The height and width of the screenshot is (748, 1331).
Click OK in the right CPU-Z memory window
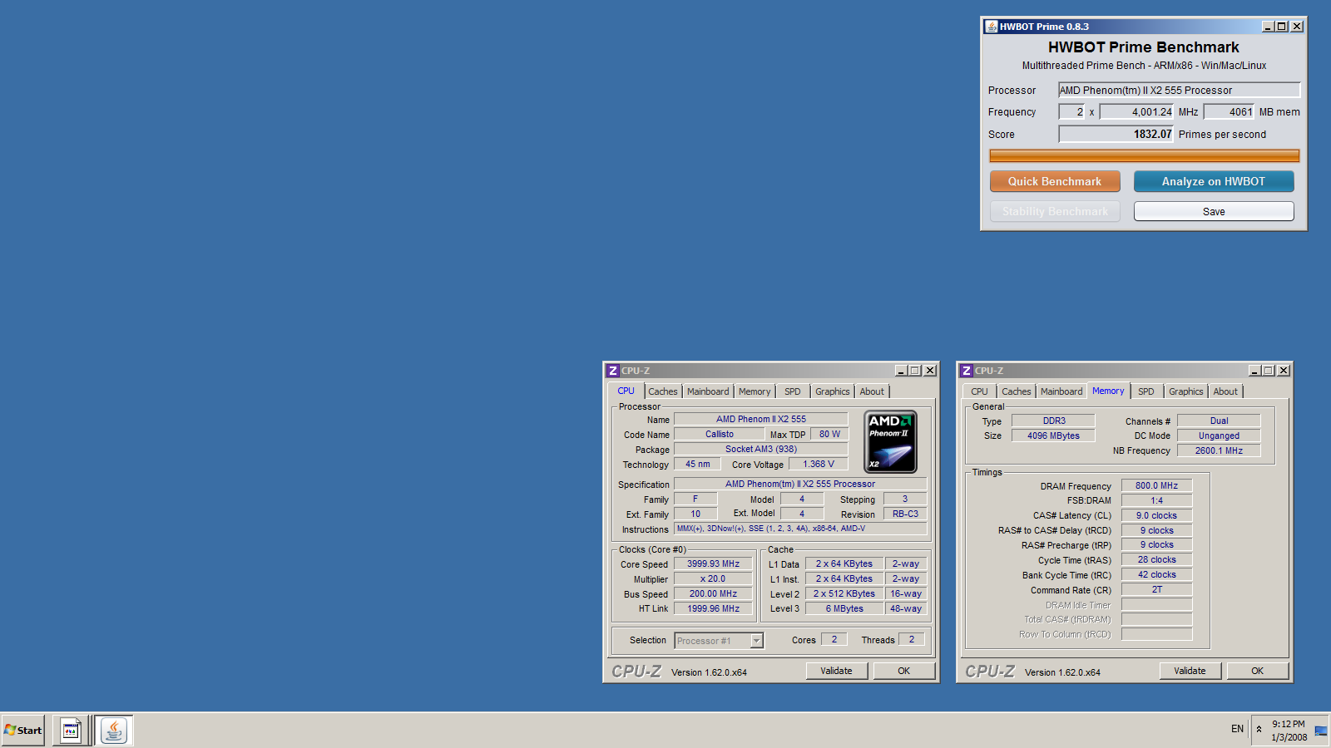point(1258,671)
